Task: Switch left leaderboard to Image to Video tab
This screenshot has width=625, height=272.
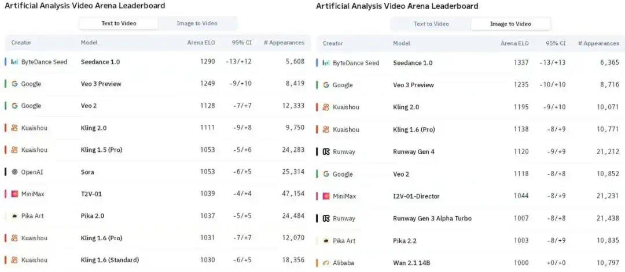Action: [x=197, y=24]
